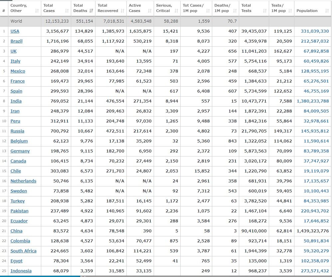Sort by Total Tests using arrow icon
This screenshot has height=277, width=332.
coord(265,11)
